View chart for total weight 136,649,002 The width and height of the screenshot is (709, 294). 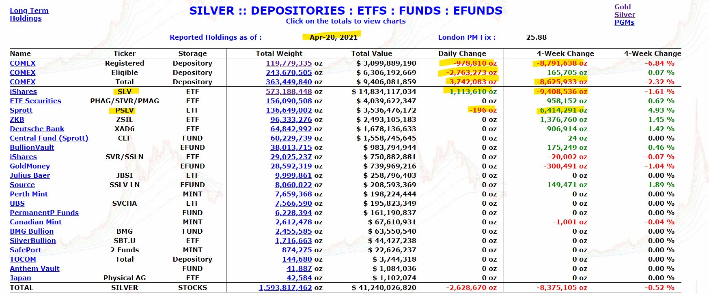coord(289,110)
